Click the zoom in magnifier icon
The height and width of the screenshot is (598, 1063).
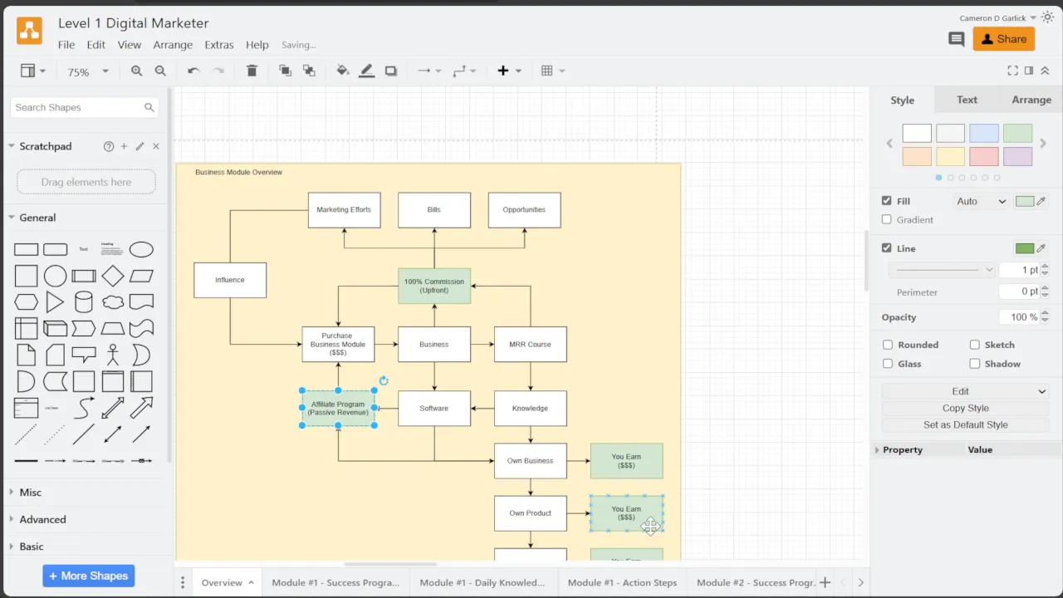point(137,71)
